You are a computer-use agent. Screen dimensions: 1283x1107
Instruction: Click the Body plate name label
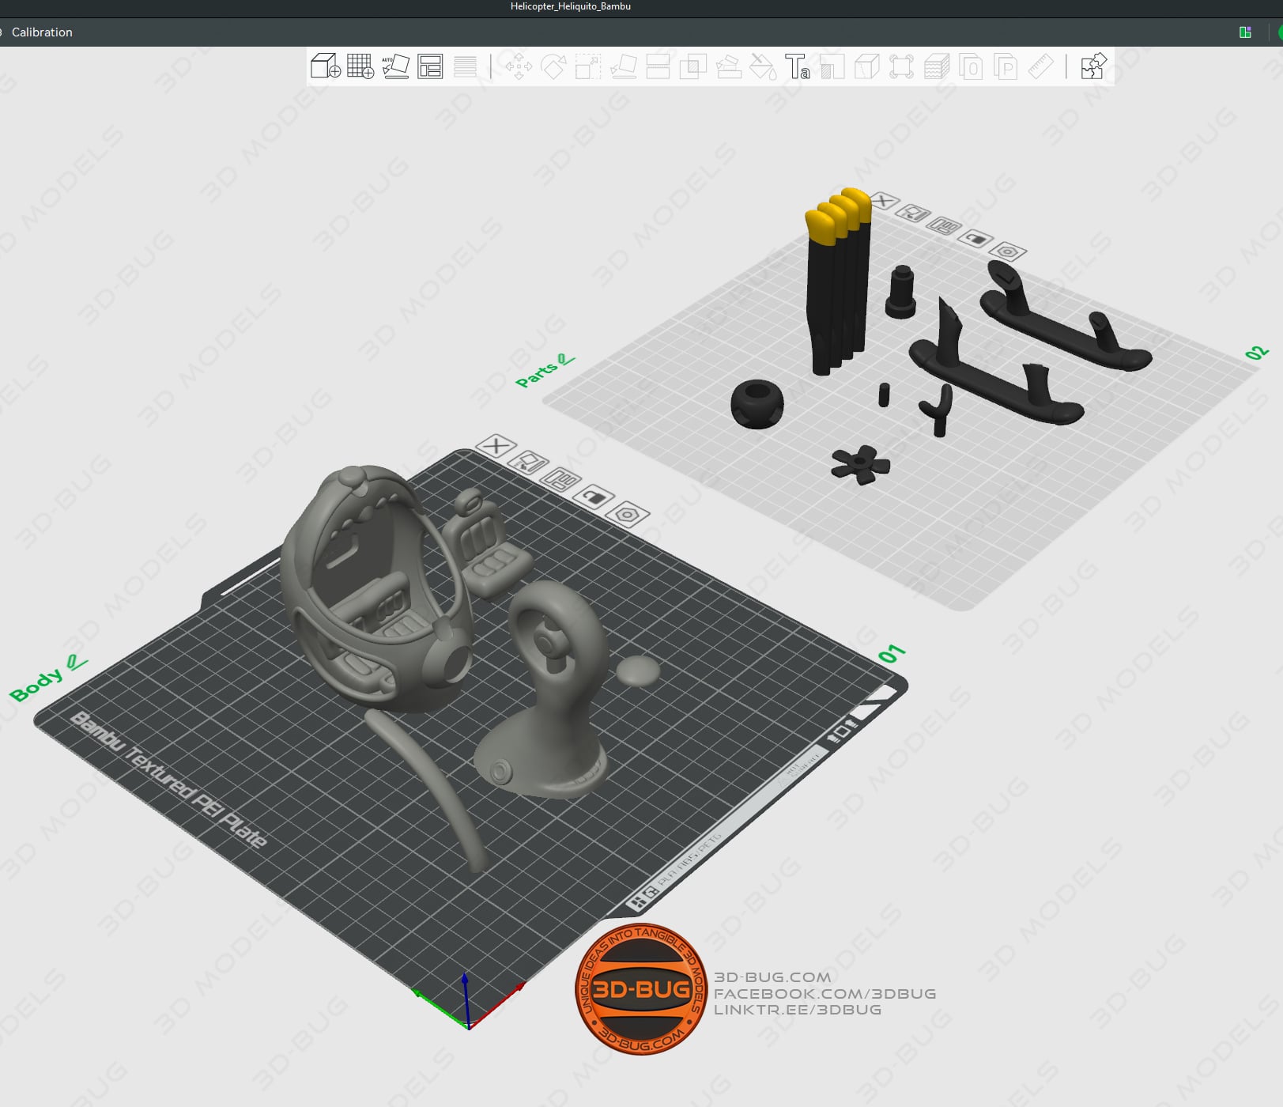pos(36,685)
